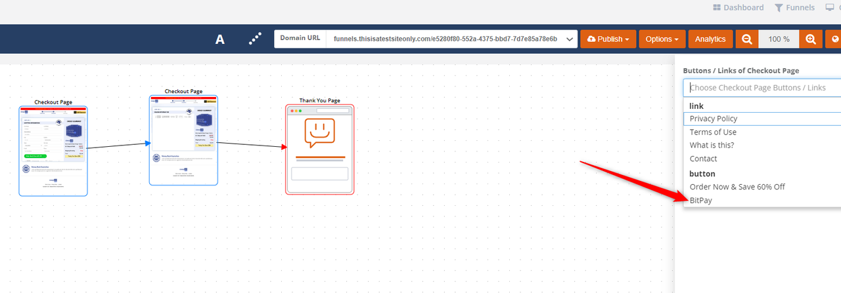Open the Publish dropdown menu
Screen dimensions: 841x293
coord(608,39)
